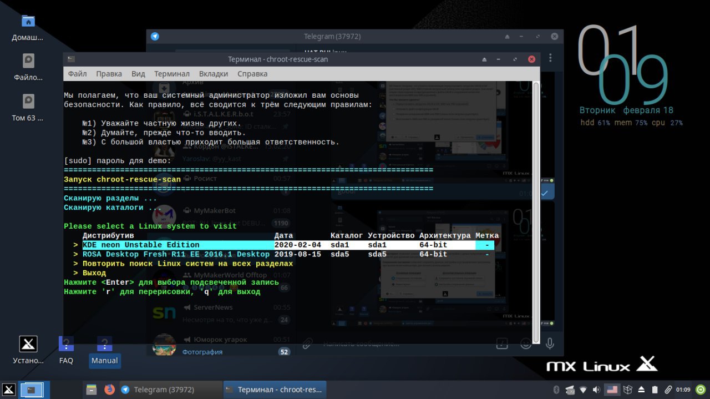Open the MX start menu in the taskbar
This screenshot has height=399, width=710.
point(9,390)
